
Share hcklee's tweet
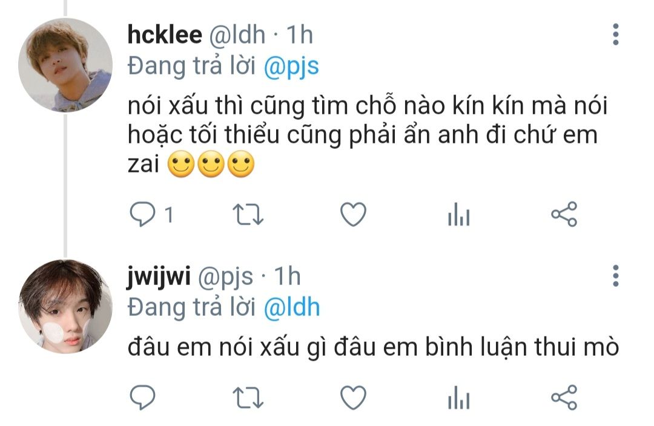564,214
